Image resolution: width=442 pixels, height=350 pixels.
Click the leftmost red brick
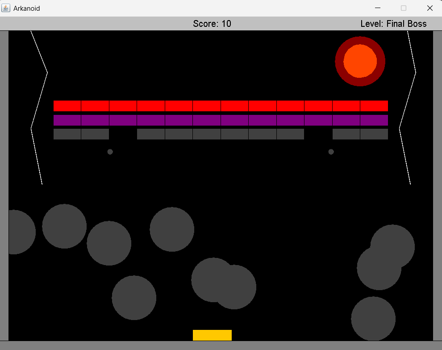pyautogui.click(x=67, y=106)
